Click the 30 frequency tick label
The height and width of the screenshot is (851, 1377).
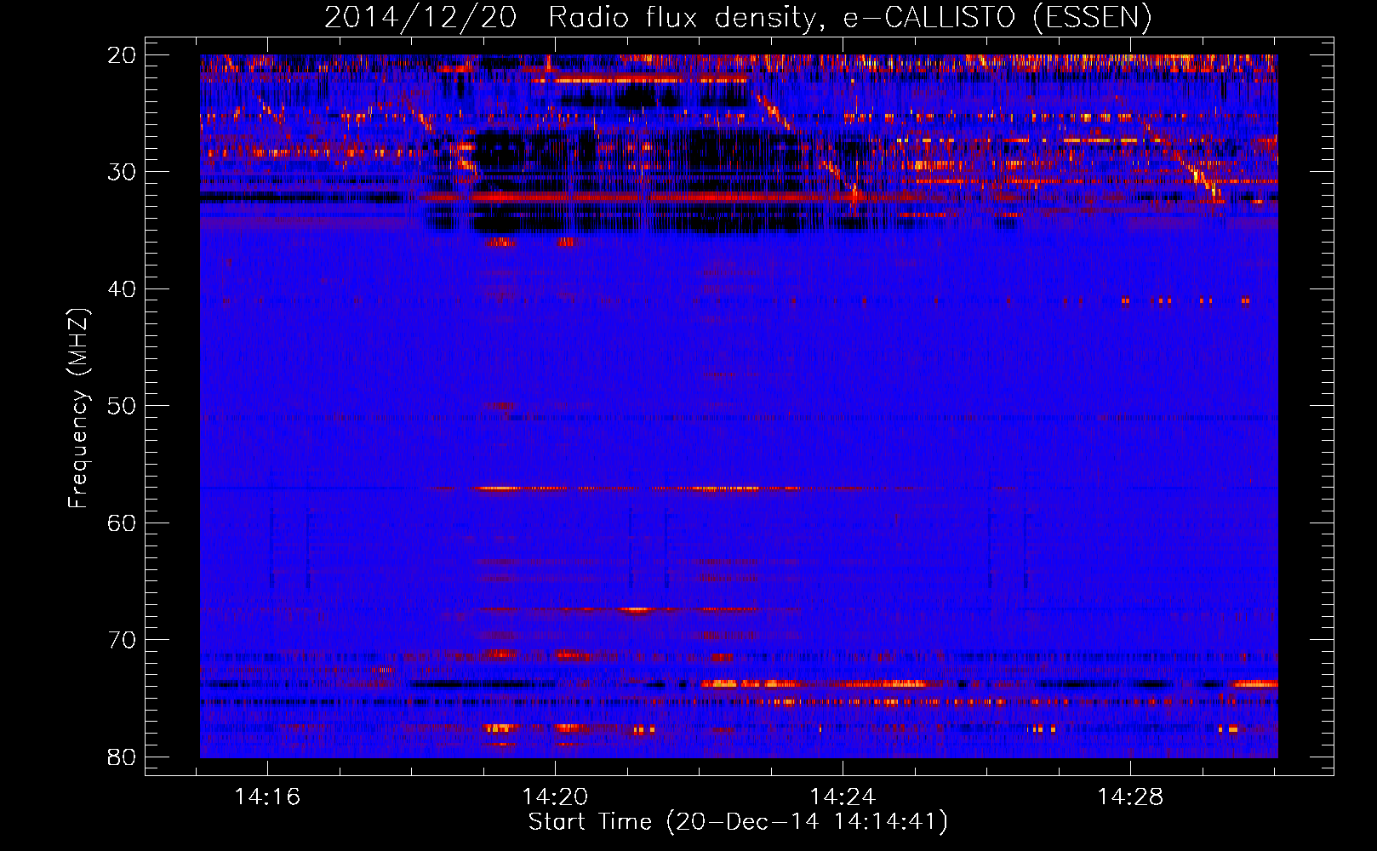[122, 172]
